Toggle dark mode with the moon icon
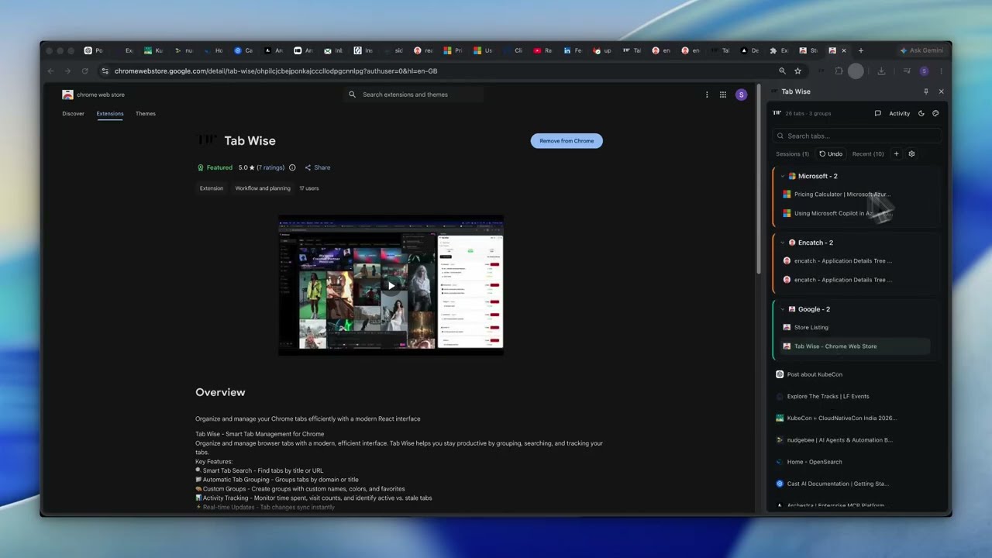Viewport: 992px width, 558px height. coord(921,113)
